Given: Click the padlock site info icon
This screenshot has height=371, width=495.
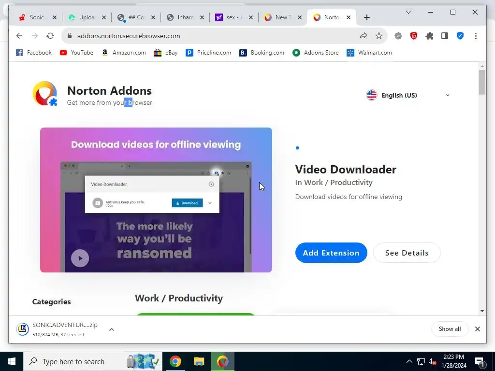Looking at the screenshot, I should [x=70, y=36].
